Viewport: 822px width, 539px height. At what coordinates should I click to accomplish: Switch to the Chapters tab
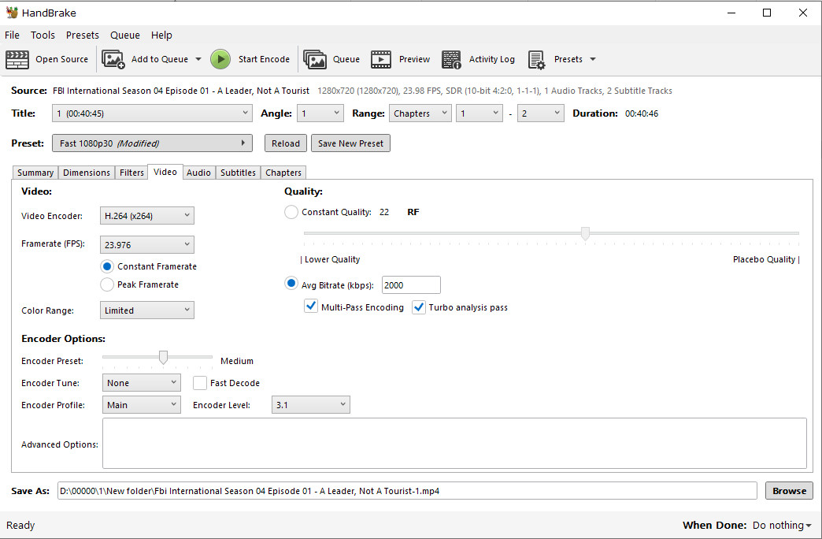point(283,173)
